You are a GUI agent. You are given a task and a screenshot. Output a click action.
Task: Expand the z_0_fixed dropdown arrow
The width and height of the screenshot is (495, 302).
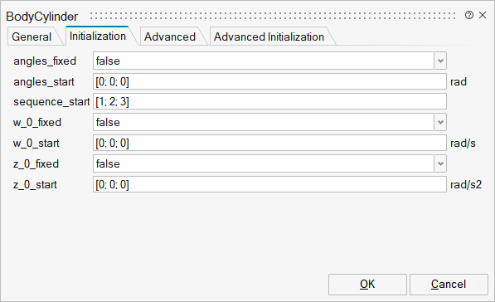440,163
